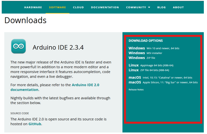
Task: Select the Software tab in navigation
Action: (57, 7)
